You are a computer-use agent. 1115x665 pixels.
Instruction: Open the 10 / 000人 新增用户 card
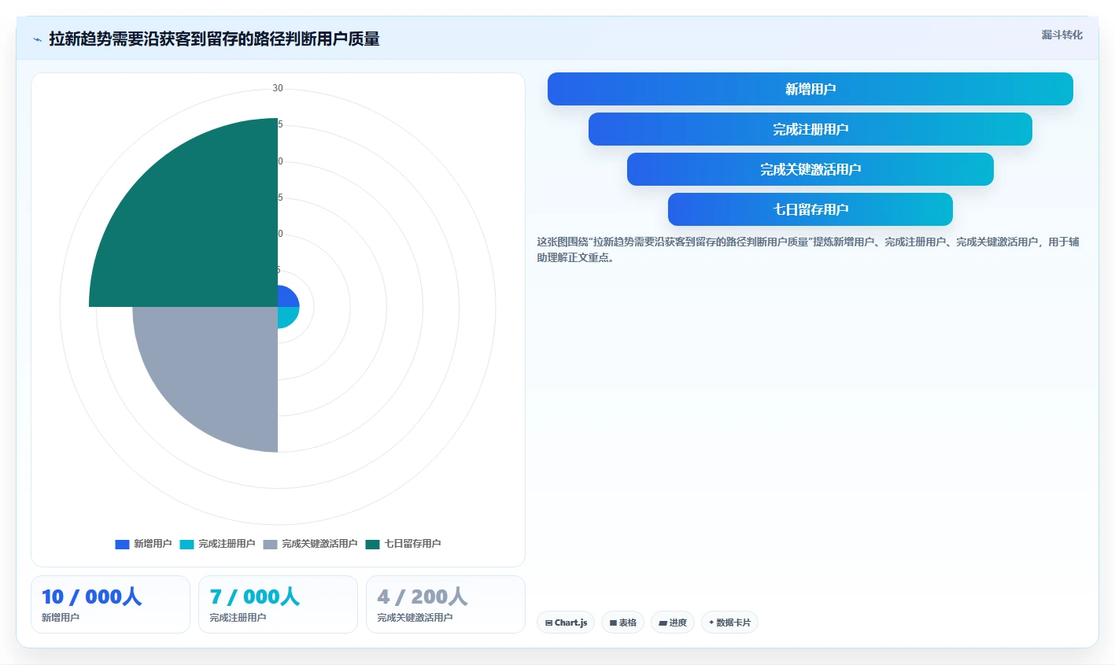tap(110, 604)
